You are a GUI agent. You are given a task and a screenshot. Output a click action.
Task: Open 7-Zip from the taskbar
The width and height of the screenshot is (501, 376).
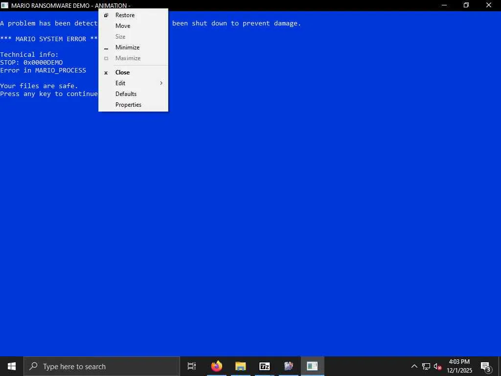(x=265, y=366)
